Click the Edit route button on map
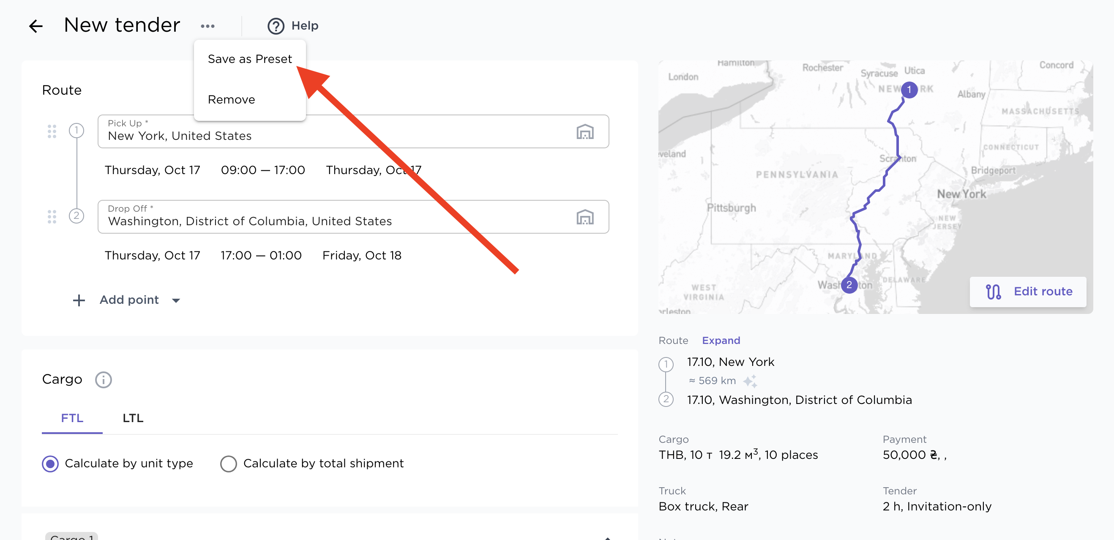Image resolution: width=1114 pixels, height=540 pixels. (x=1027, y=292)
